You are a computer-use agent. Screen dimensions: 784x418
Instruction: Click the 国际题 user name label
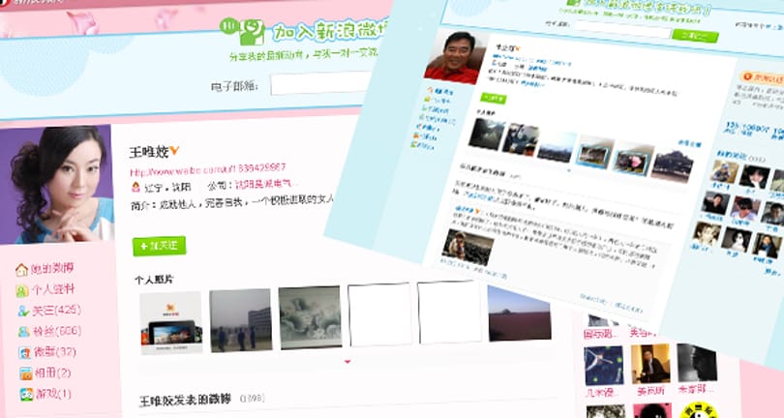tap(600, 334)
